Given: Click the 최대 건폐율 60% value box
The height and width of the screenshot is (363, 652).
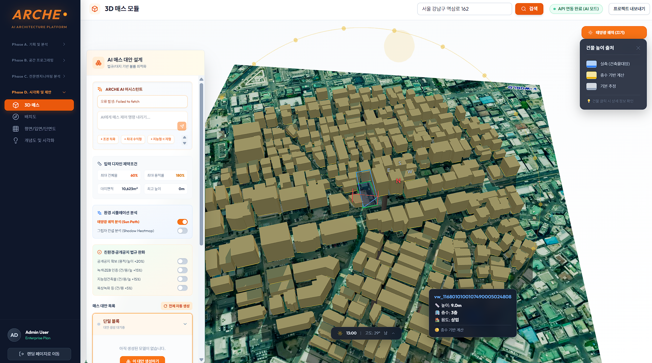Looking at the screenshot, I should [119, 176].
